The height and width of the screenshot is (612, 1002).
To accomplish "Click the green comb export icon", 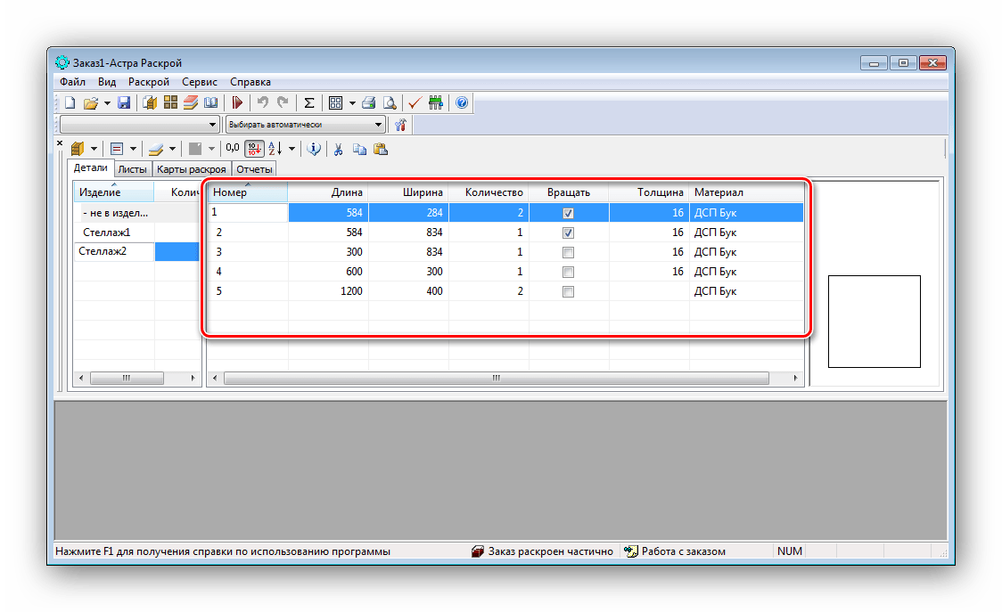I will pos(435,102).
